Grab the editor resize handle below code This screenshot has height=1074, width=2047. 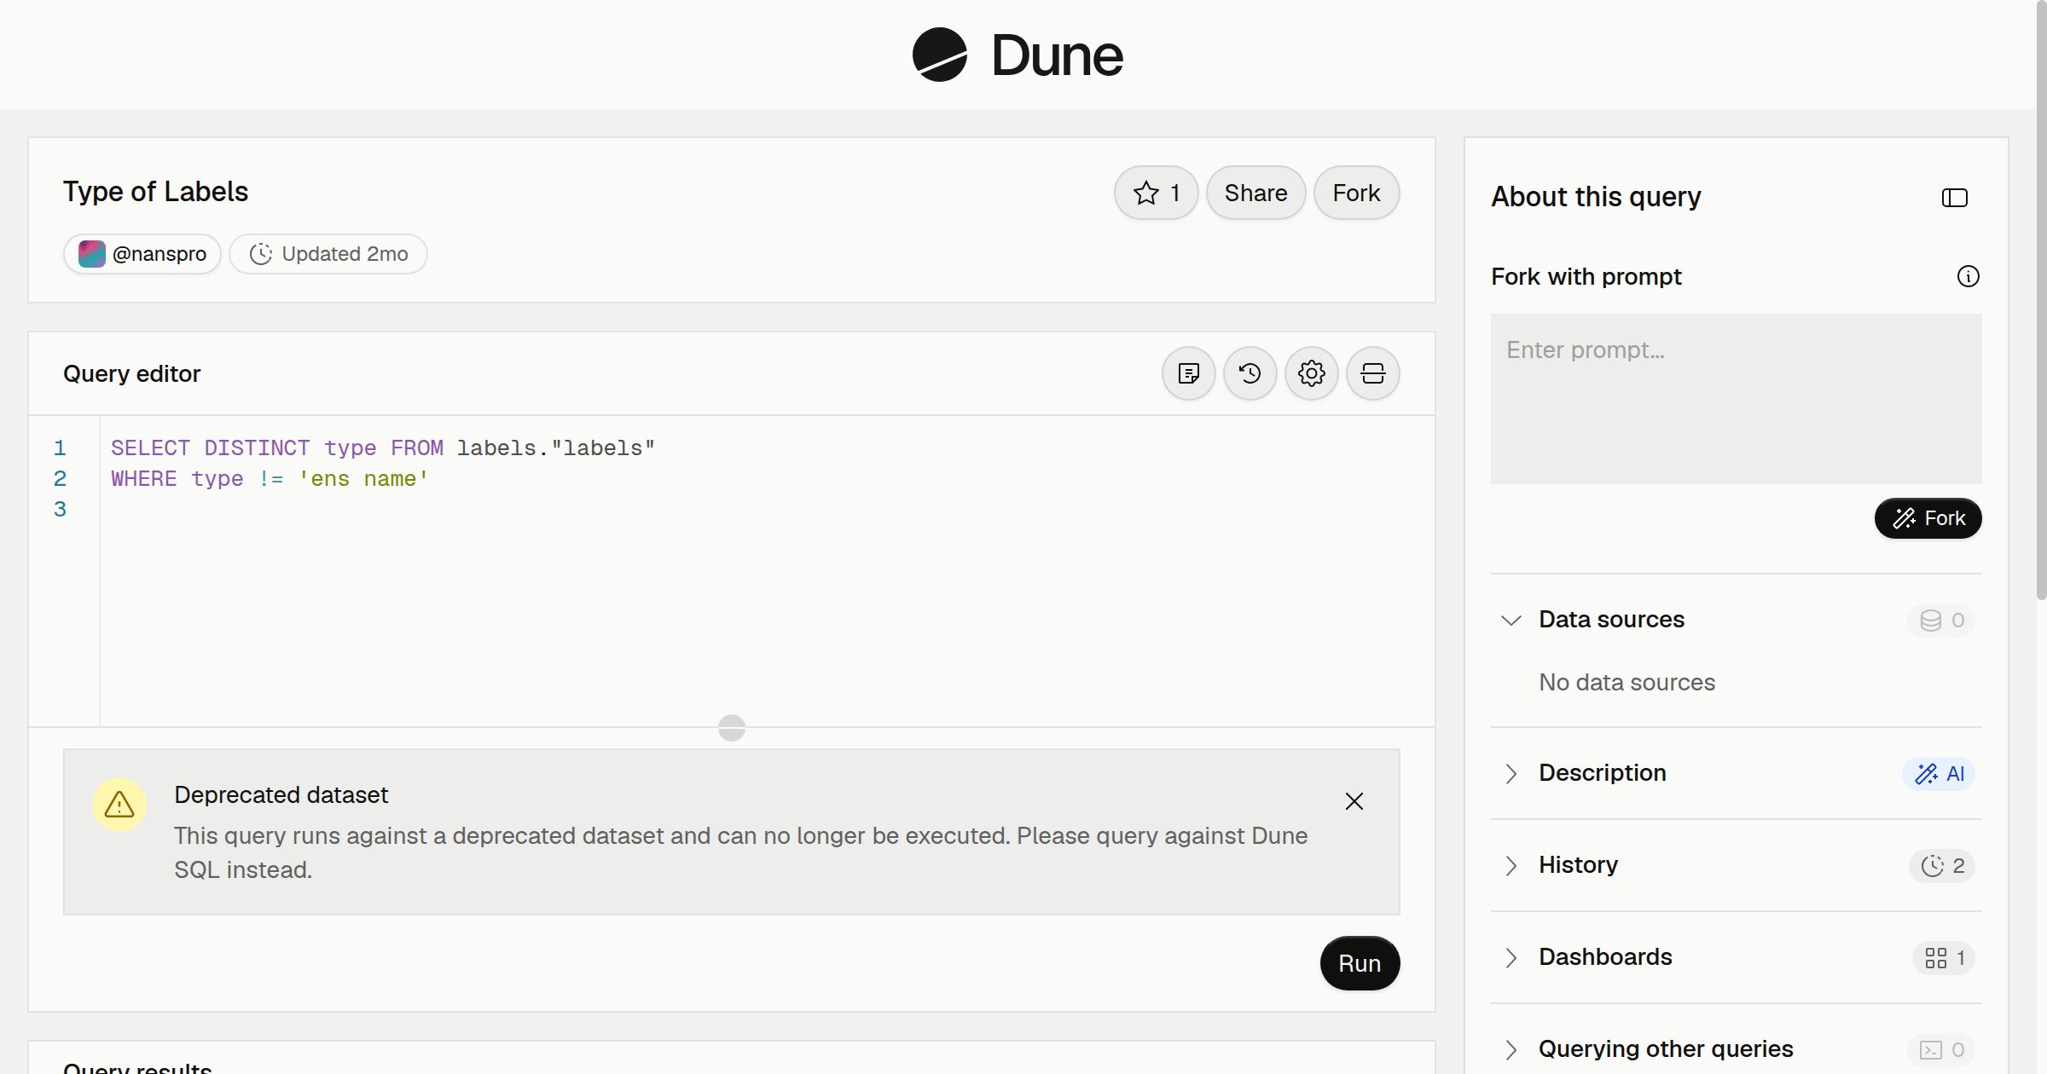coord(731,728)
